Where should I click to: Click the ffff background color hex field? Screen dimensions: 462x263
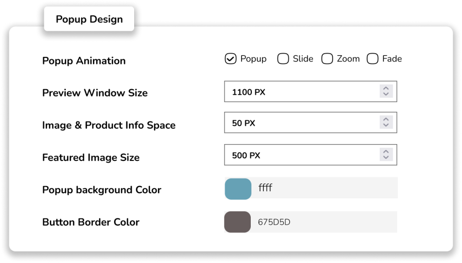(324, 188)
